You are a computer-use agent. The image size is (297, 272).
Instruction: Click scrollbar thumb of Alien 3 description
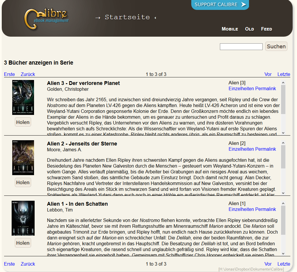click(x=283, y=99)
